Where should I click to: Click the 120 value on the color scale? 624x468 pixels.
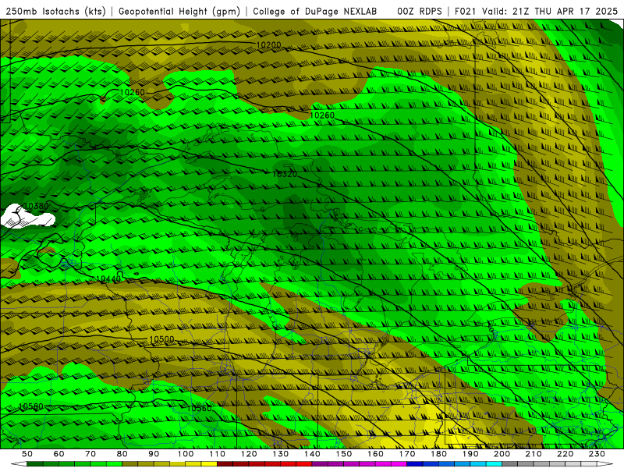[x=249, y=454]
